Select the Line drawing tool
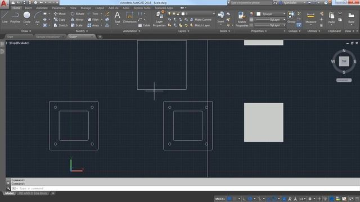 (x=5, y=17)
